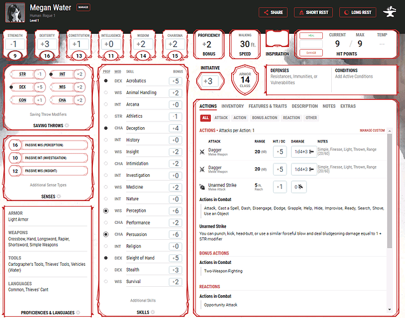Open Armor Class 14 shield
The width and height of the screenshot is (405, 318).
[x=245, y=80]
